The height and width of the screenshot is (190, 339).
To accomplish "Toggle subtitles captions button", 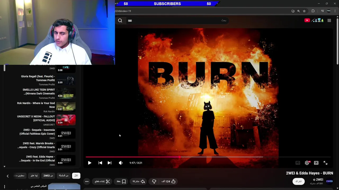I will (x=298, y=163).
